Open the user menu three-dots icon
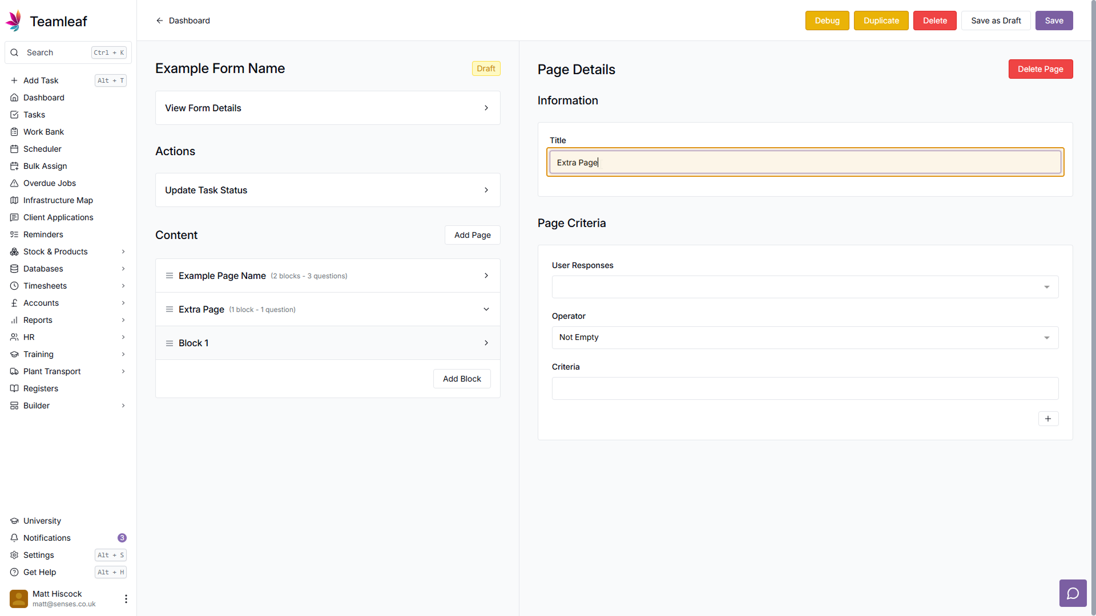The width and height of the screenshot is (1096, 616). click(126, 598)
